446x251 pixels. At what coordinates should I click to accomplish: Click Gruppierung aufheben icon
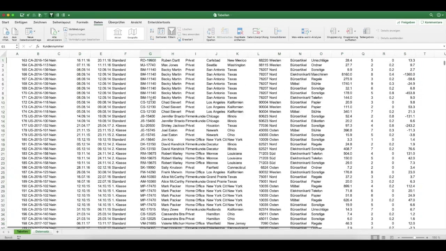(349, 31)
